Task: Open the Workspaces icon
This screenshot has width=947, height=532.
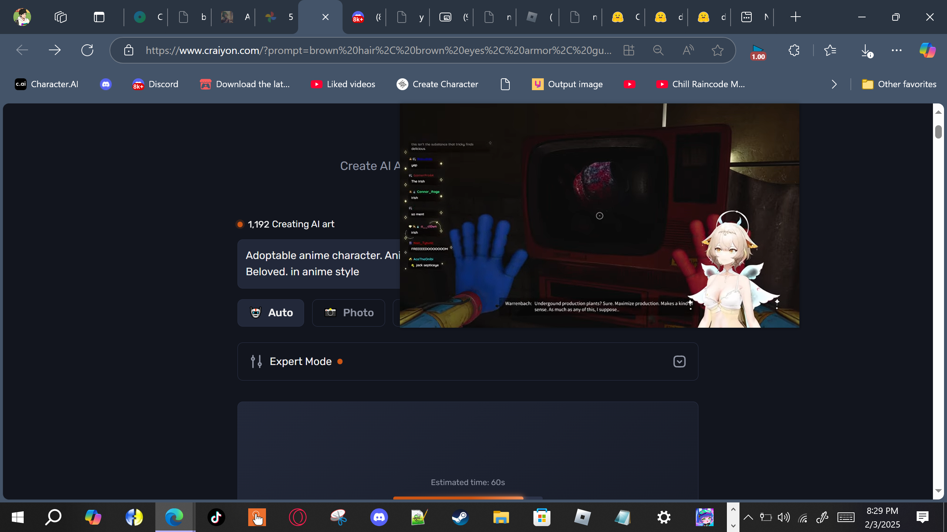Action: (x=61, y=17)
